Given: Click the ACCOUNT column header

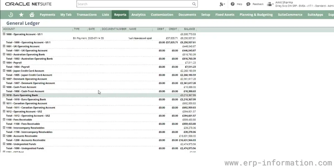Looking at the screenshot, I should click(9, 29).
